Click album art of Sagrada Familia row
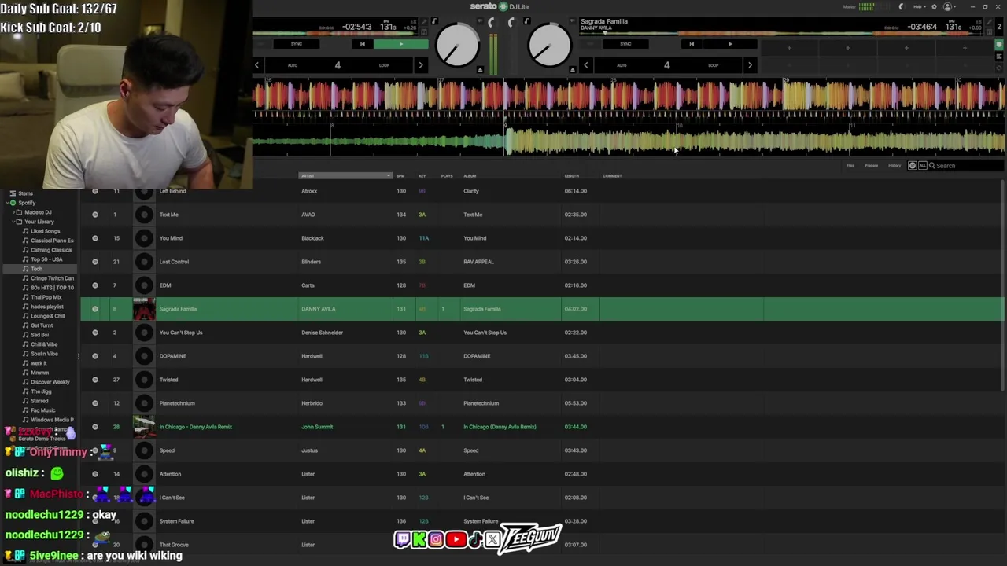 pyautogui.click(x=144, y=309)
